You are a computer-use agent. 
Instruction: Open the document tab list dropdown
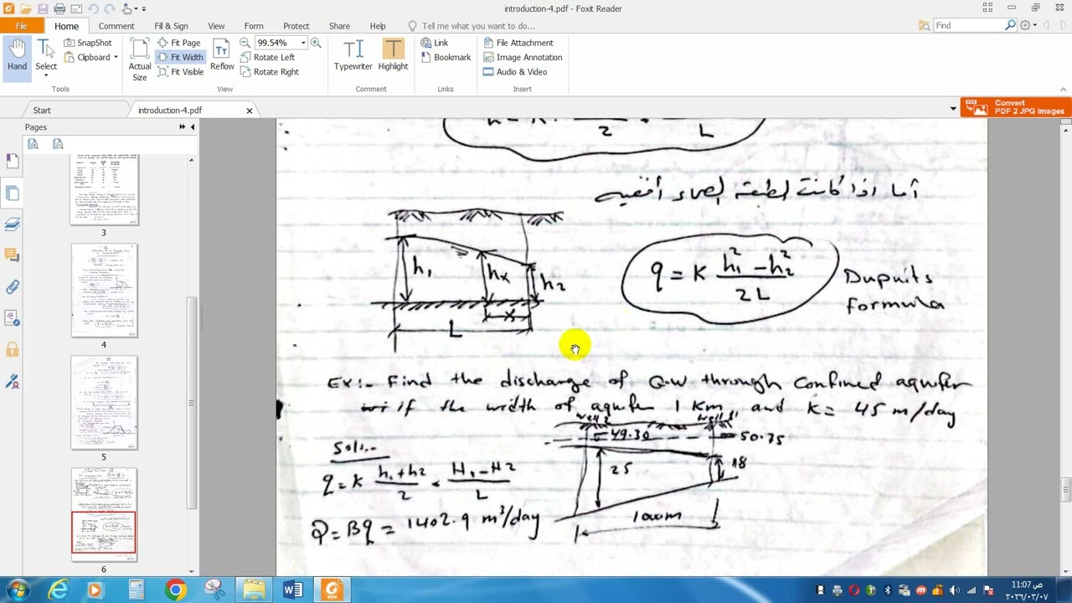tap(952, 109)
